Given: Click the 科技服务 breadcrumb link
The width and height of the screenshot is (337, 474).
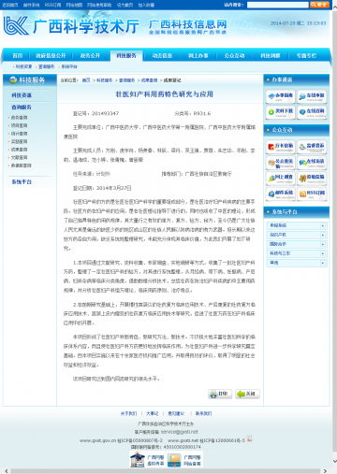Looking at the screenshot, I should point(105,80).
